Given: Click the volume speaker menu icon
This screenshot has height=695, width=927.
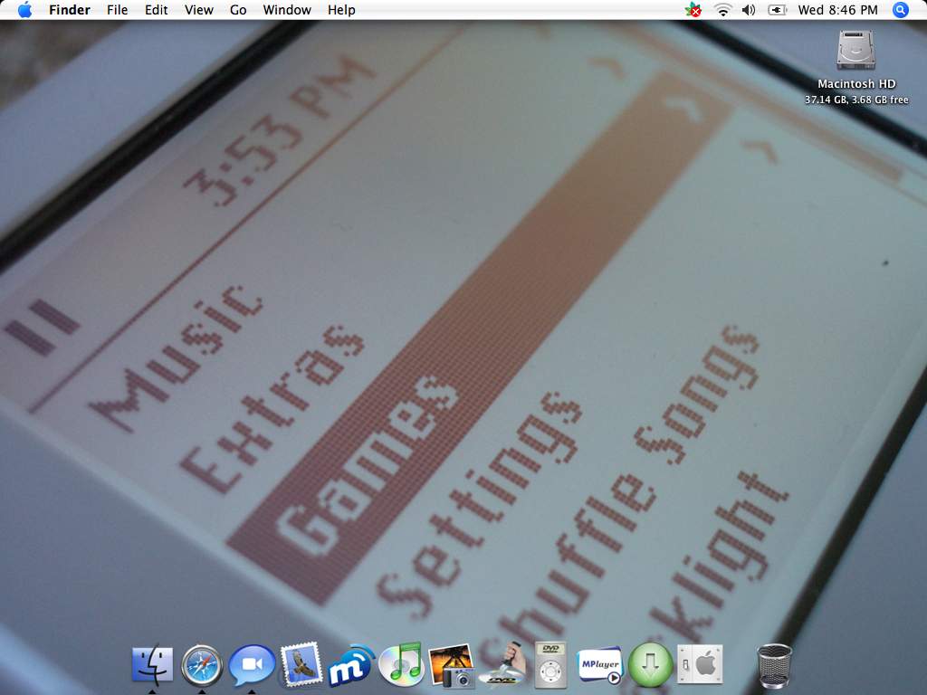Looking at the screenshot, I should 749,10.
